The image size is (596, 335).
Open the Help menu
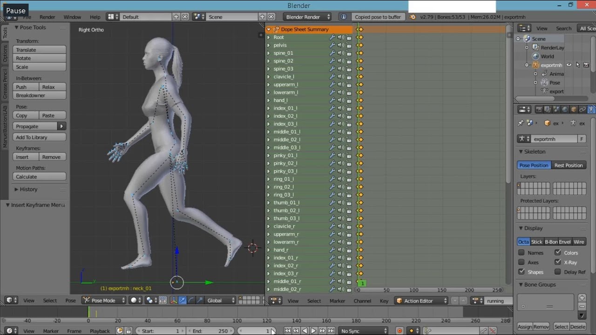(95, 17)
